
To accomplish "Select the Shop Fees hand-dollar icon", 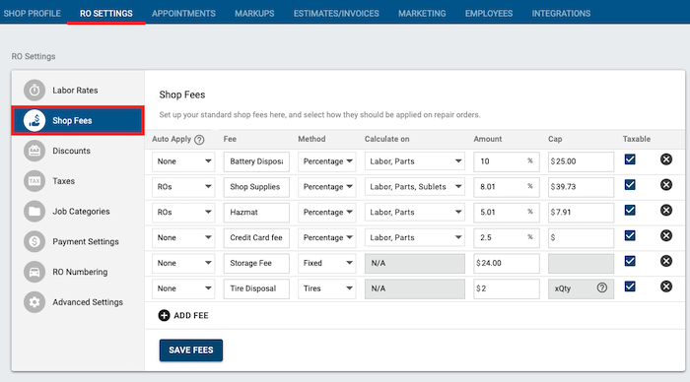I will pos(34,120).
